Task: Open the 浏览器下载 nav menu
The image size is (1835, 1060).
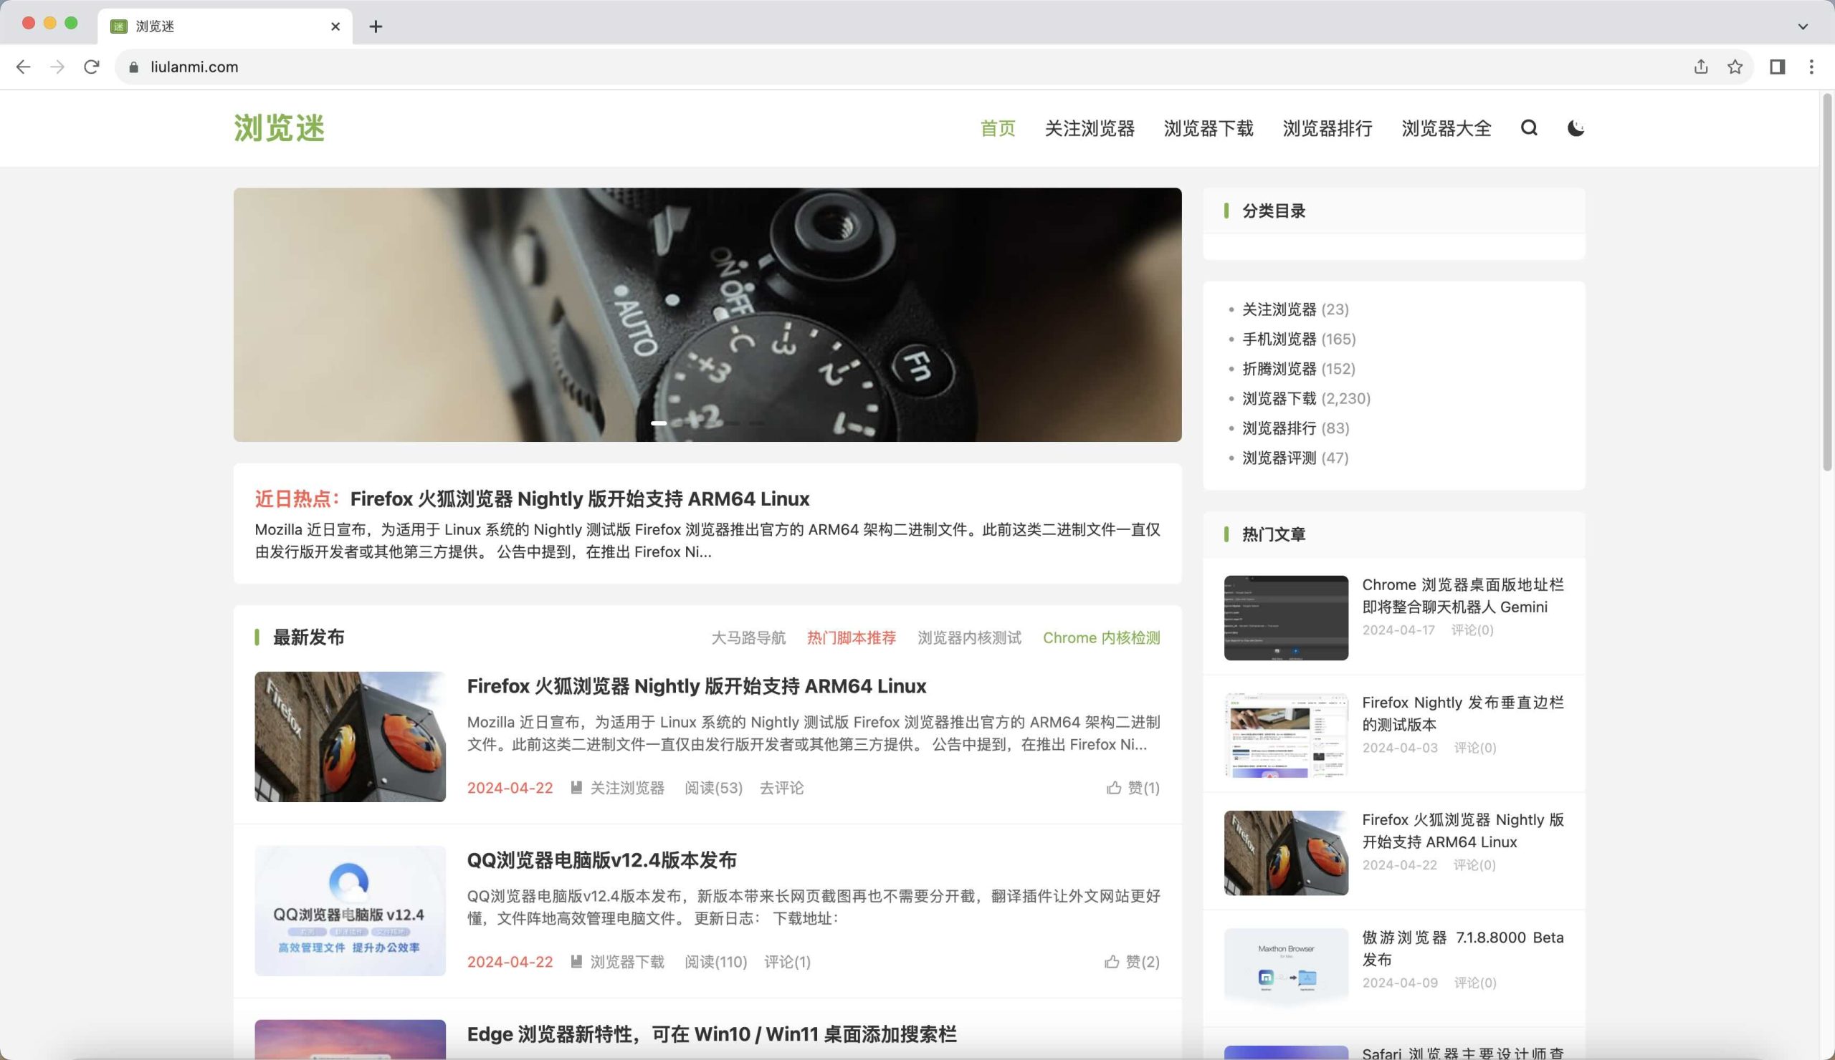Action: point(1209,129)
